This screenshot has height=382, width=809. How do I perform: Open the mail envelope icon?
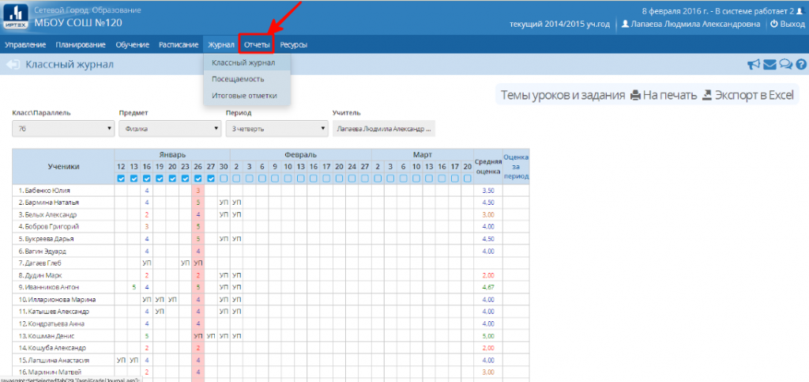[769, 65]
